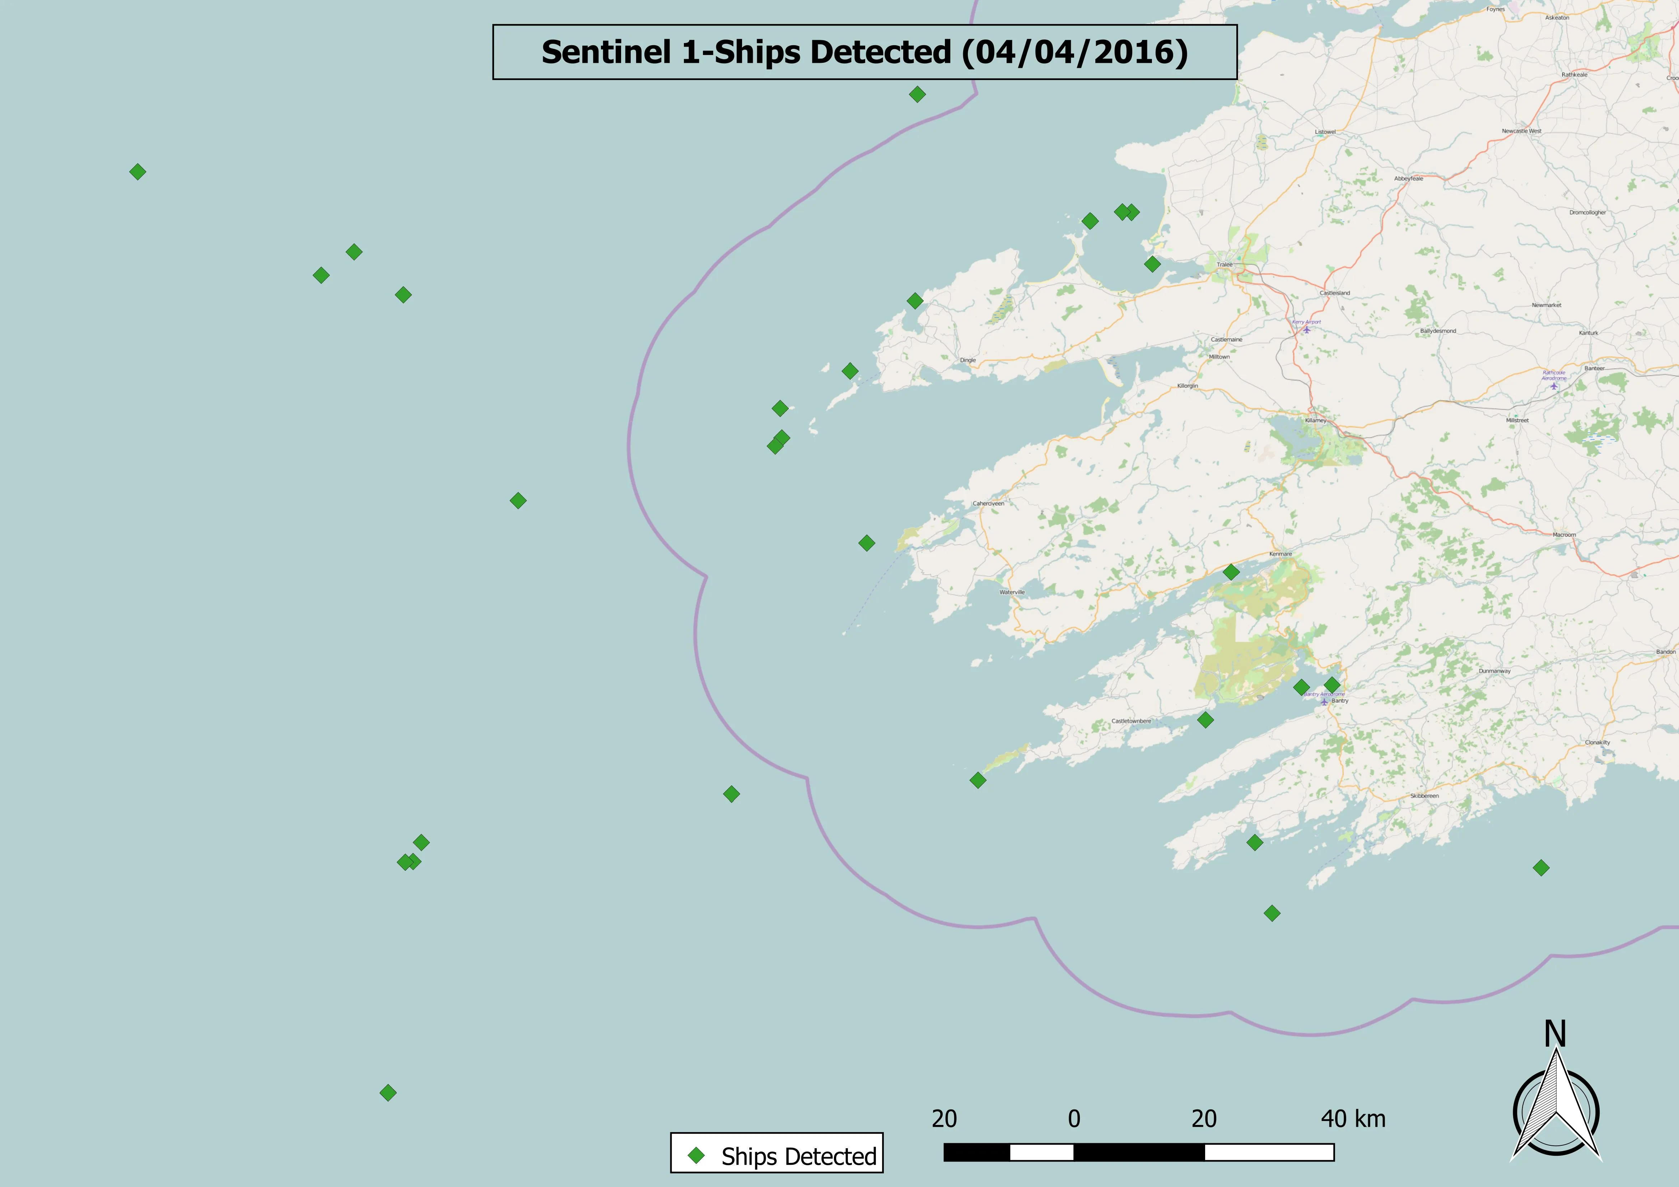Click the 'Ships Detected' legend label
The height and width of the screenshot is (1187, 1679).
click(798, 1156)
